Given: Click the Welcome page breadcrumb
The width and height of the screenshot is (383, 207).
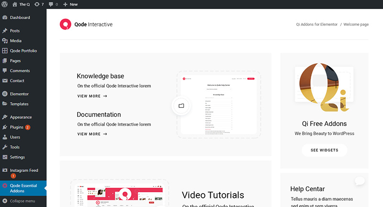Looking at the screenshot, I should (356, 24).
